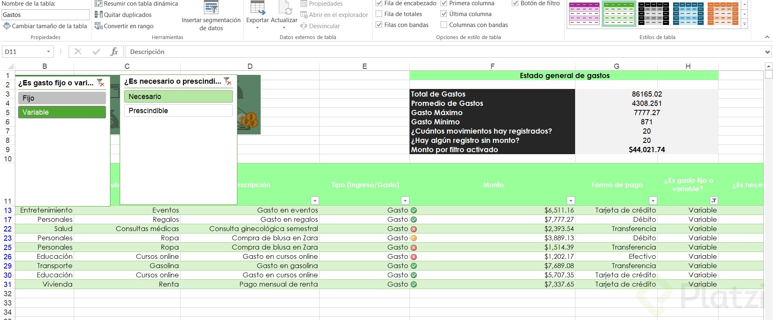Click yellow warning icon in row 23
The image size is (773, 320).
(x=414, y=238)
